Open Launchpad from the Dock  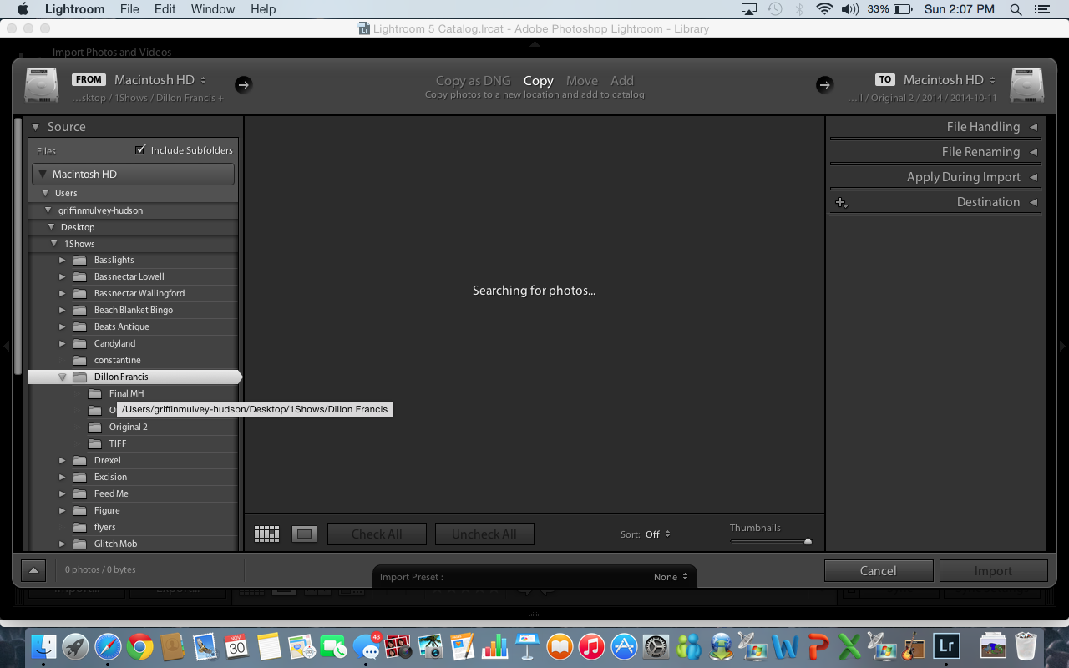(76, 646)
